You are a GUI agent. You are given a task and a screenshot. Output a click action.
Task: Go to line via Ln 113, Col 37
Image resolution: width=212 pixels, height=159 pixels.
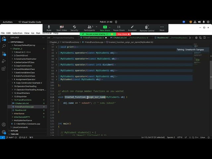tap(153, 137)
